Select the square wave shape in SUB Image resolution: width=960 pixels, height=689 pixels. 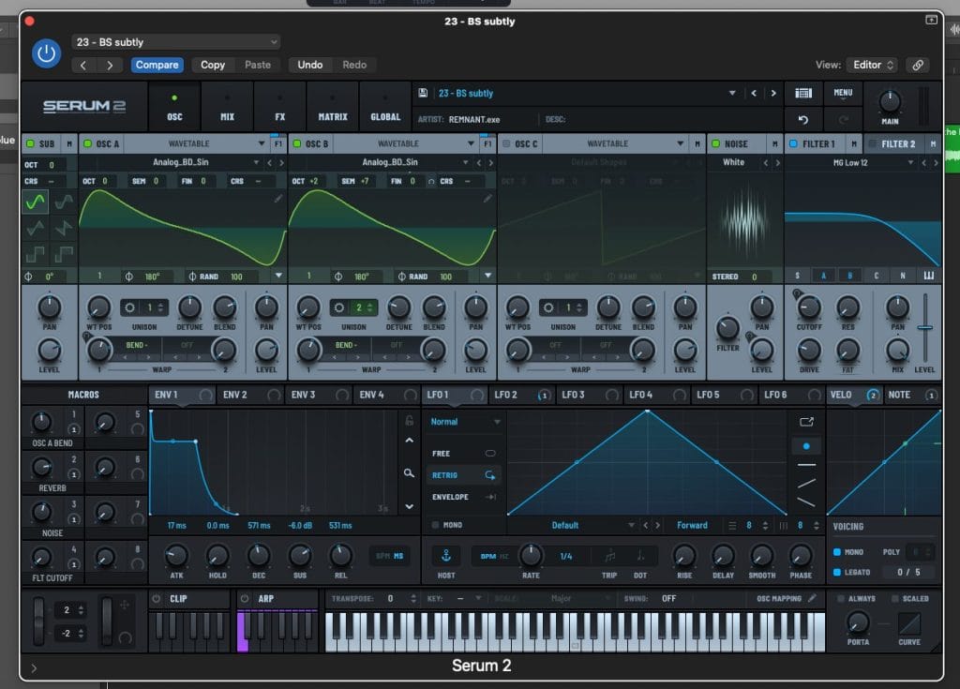pos(35,253)
